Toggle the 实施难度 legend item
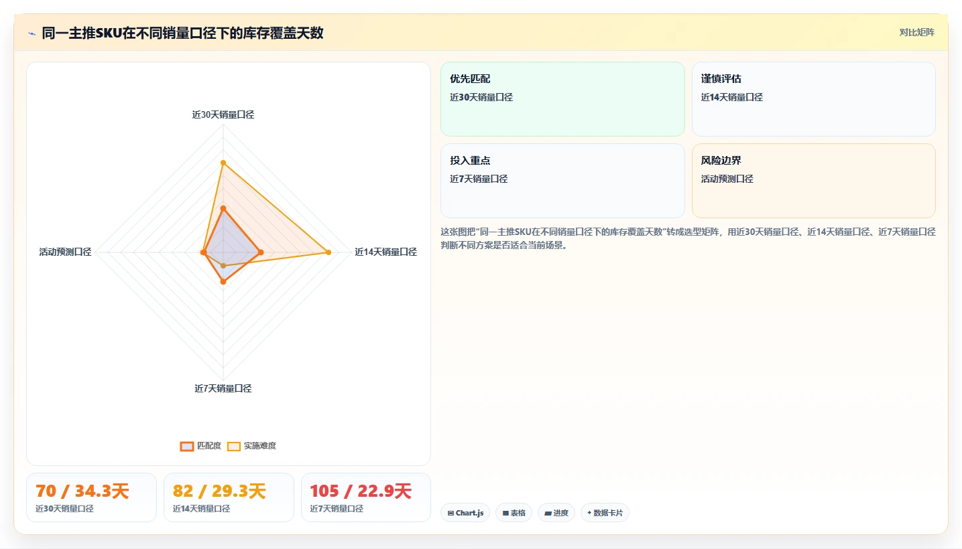 click(x=251, y=446)
